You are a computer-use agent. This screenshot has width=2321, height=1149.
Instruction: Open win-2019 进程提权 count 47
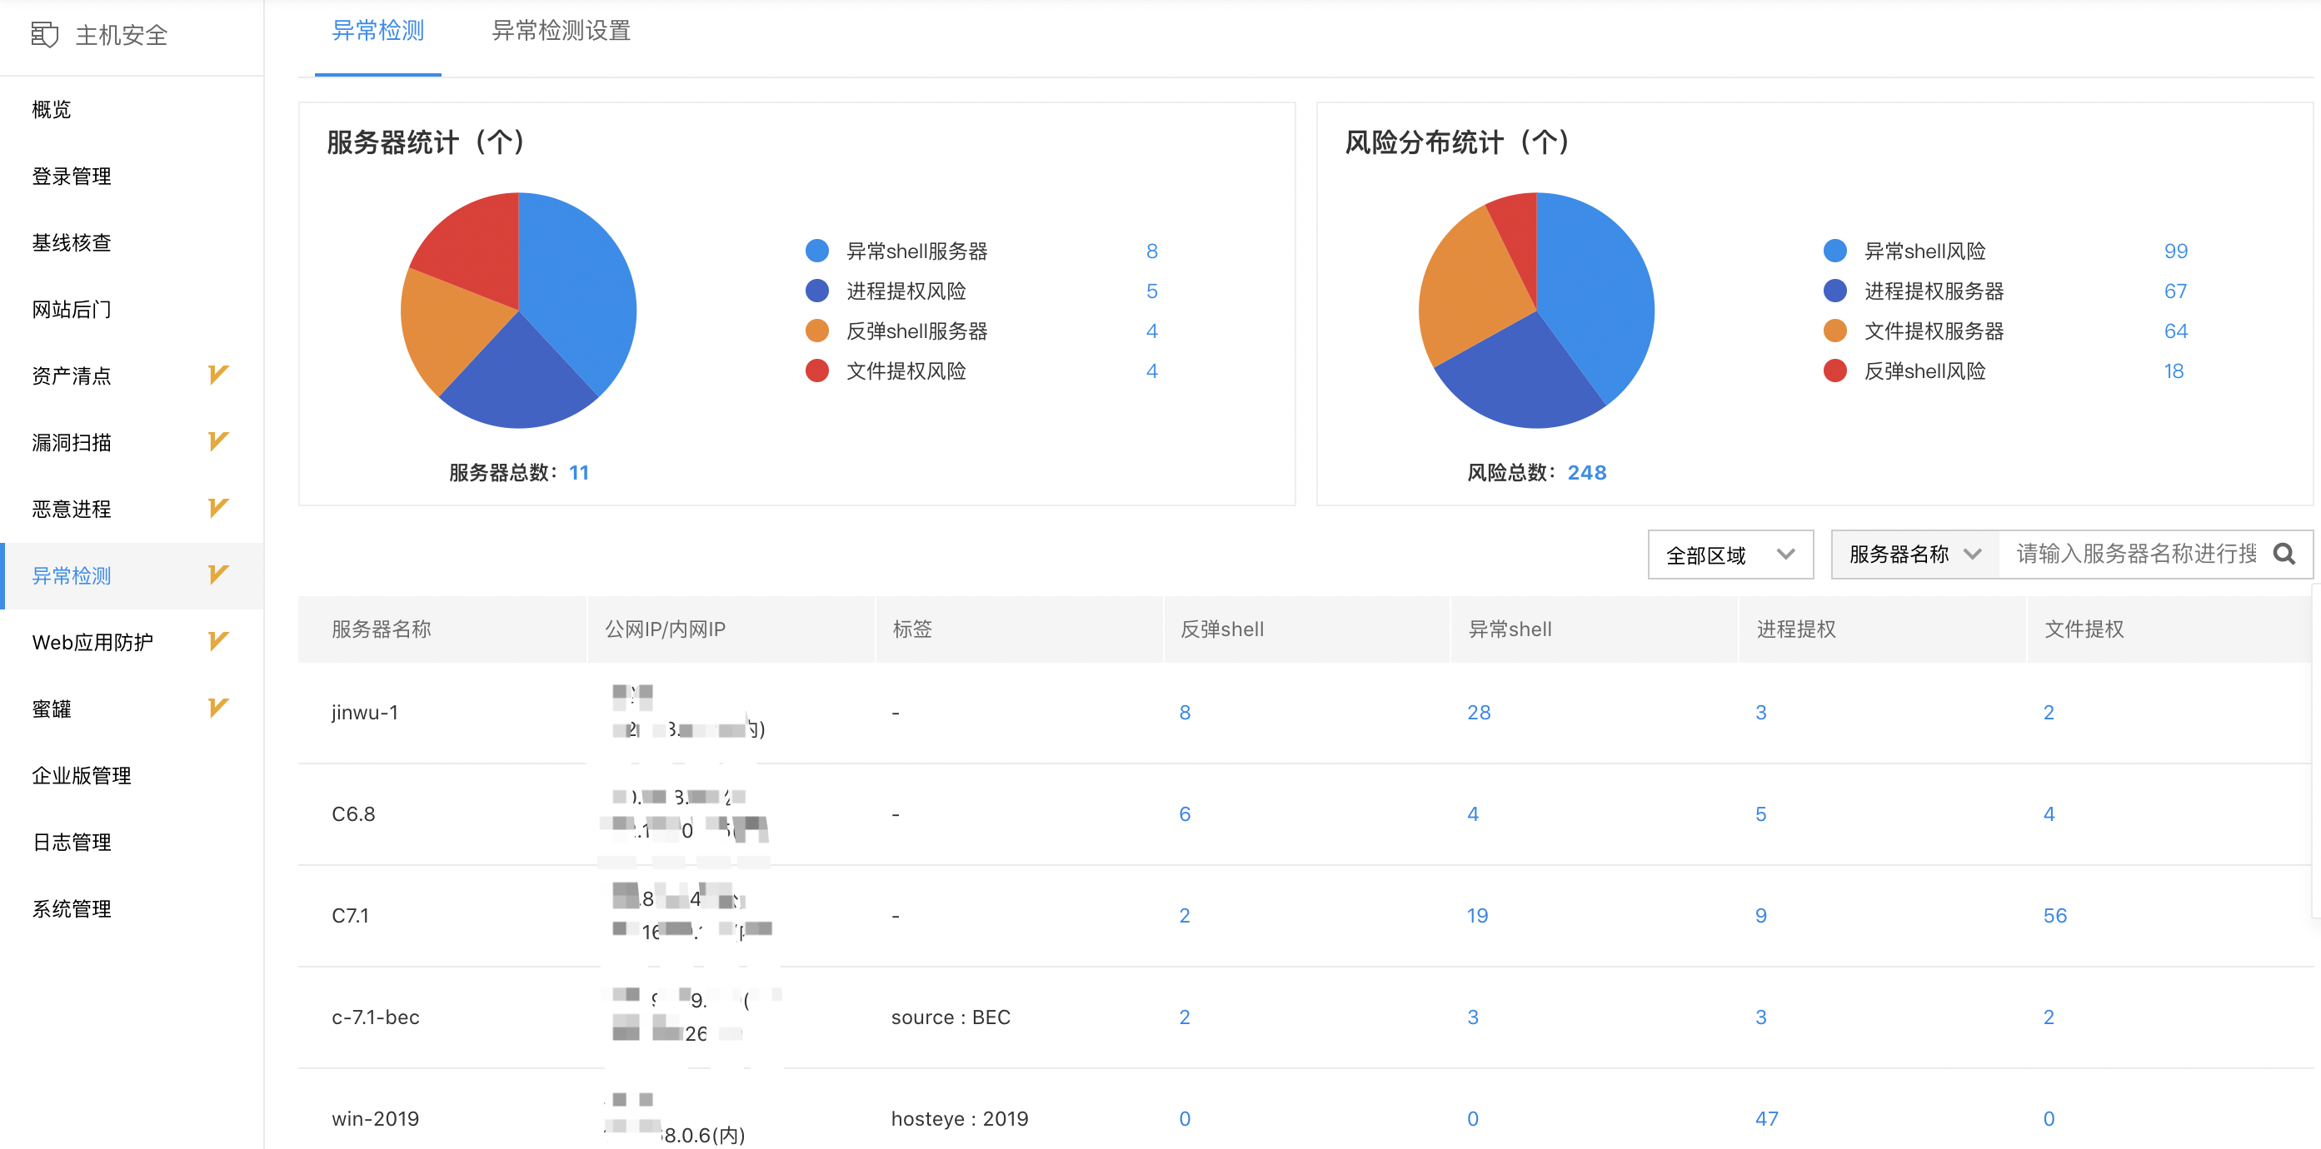pyautogui.click(x=1766, y=1118)
